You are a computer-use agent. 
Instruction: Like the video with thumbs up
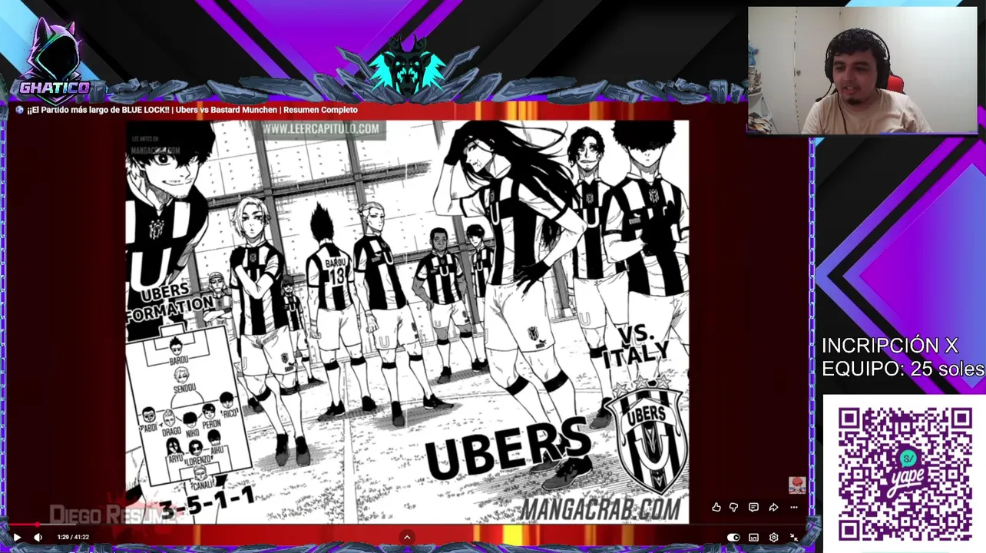716,508
